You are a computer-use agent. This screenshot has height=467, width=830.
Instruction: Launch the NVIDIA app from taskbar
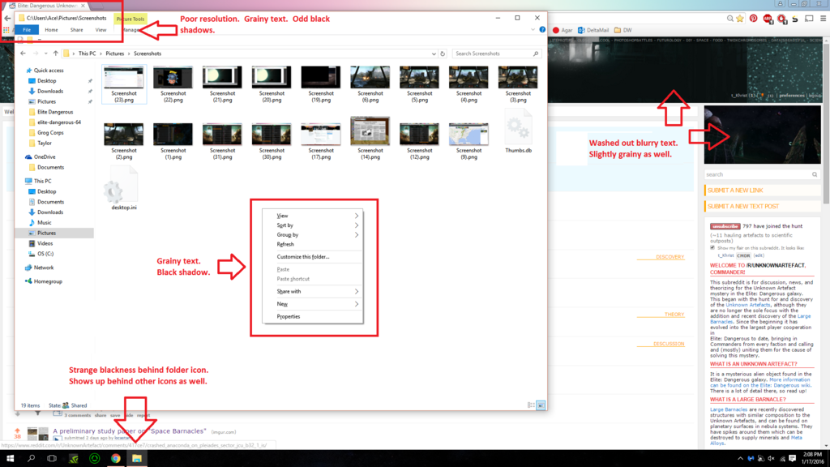point(73,459)
